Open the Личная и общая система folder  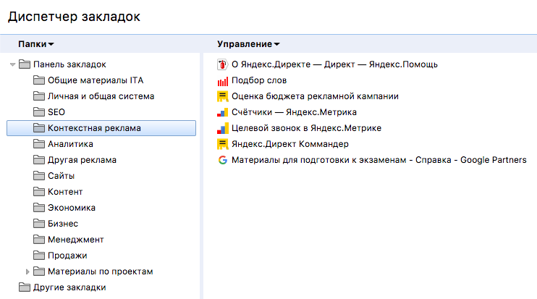click(101, 96)
